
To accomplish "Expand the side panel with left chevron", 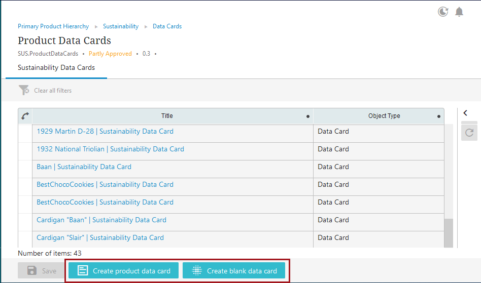I will 465,113.
